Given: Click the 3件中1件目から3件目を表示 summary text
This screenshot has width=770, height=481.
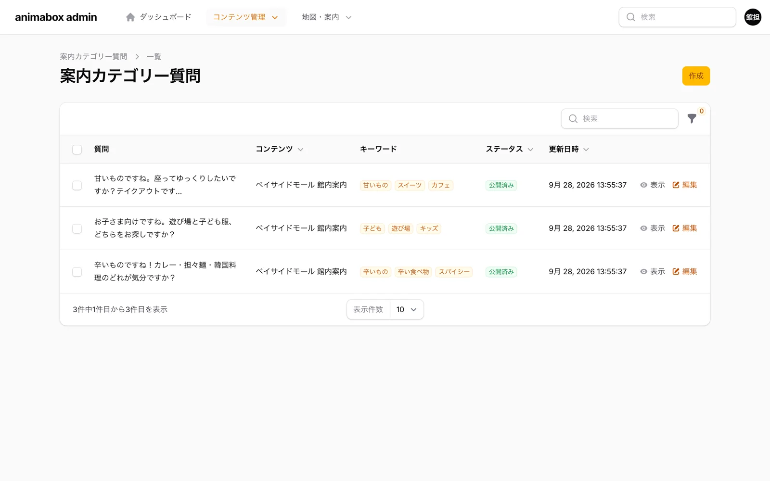Looking at the screenshot, I should (120, 309).
